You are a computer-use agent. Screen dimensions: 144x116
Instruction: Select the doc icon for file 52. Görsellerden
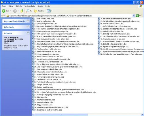tap(99, 54)
